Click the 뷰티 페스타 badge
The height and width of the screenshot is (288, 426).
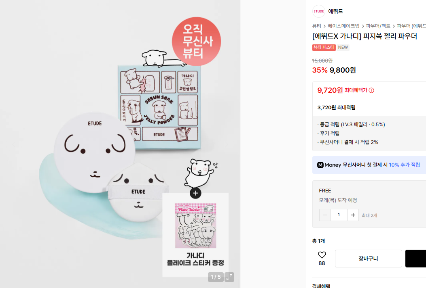point(324,48)
